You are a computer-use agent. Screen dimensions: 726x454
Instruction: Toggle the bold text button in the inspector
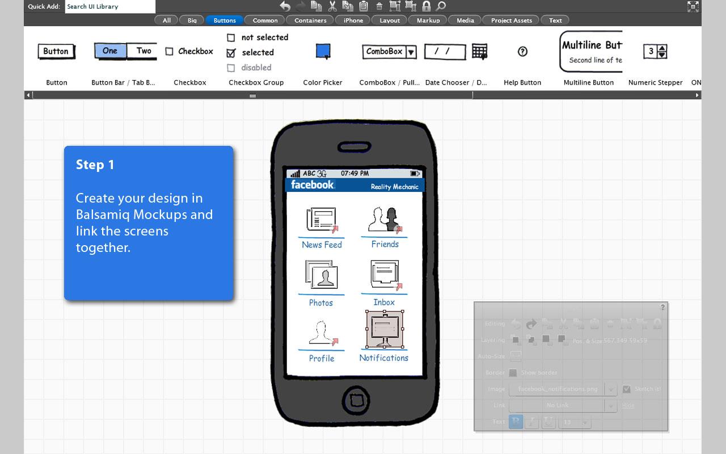516,422
